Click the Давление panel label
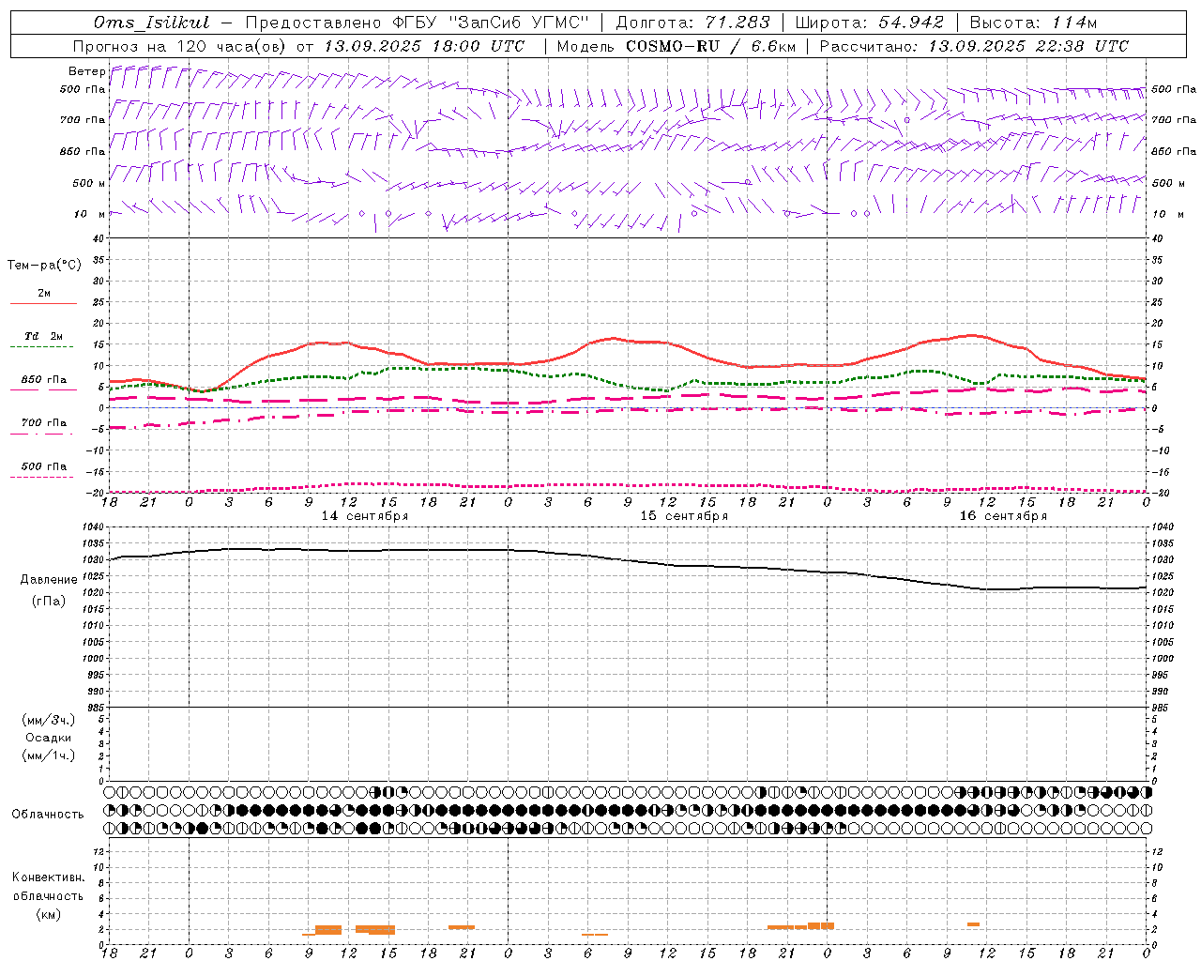 point(49,580)
